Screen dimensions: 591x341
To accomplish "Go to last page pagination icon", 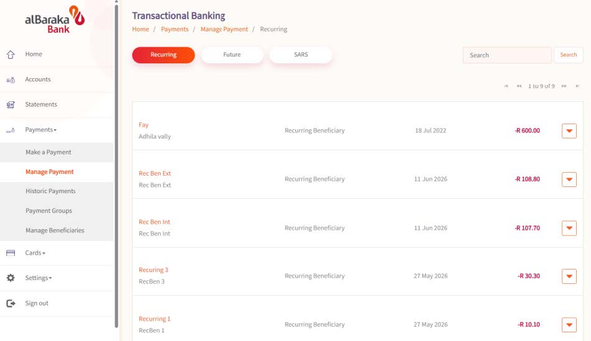I will pos(577,86).
